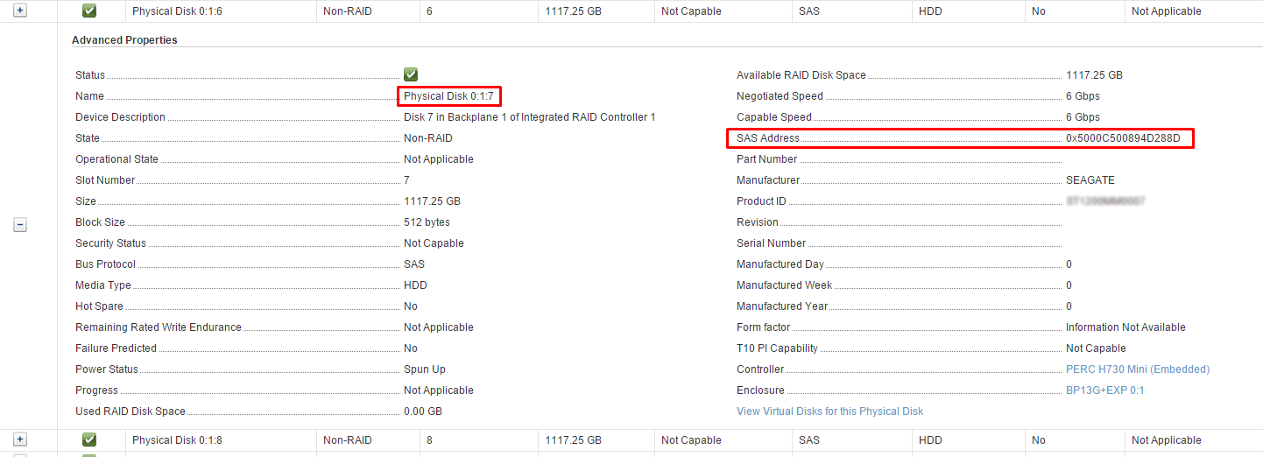Expand the Physical Disk 0:1:6 row

coord(20,11)
